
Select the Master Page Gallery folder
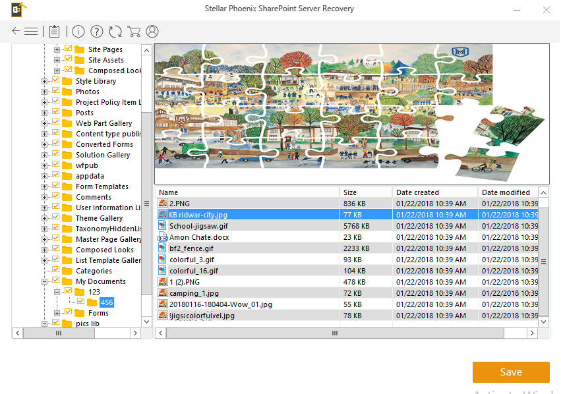[x=108, y=239]
